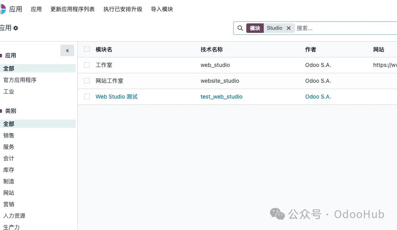Tick the checkbox for 工作室 row
Image resolution: width=397 pixels, height=230 pixels.
coord(87,65)
